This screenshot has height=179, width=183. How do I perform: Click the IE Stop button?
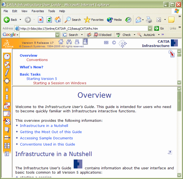[40, 20]
